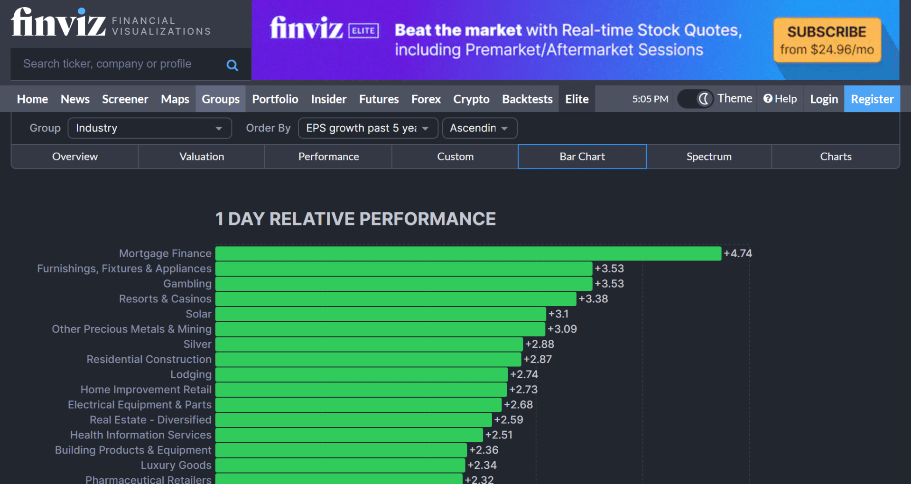Toggle the dark/light Theme switch
The height and width of the screenshot is (484, 911).
coord(696,99)
